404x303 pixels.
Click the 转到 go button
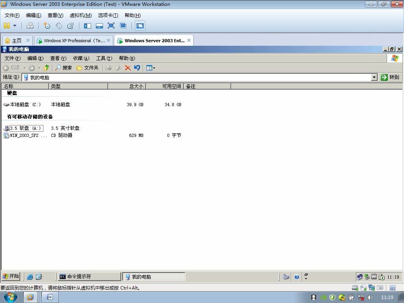click(390, 77)
